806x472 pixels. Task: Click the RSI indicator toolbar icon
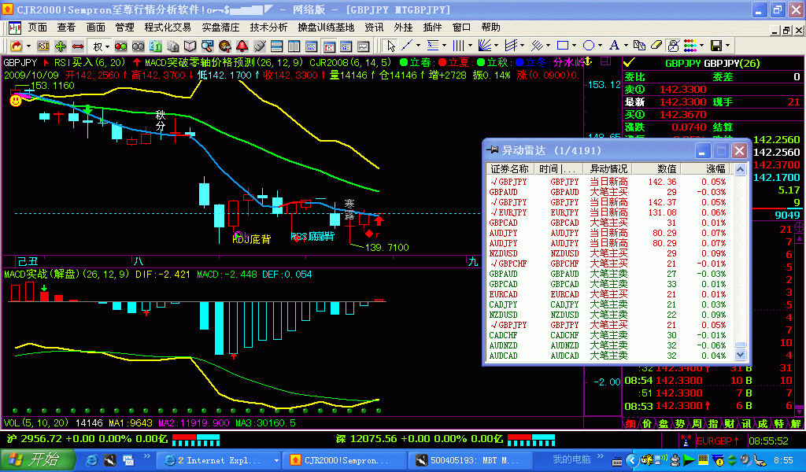point(43,46)
